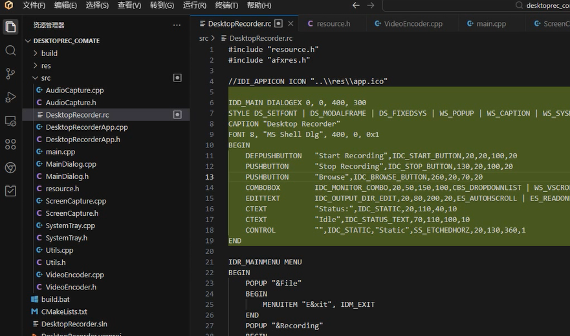Screen dimensions: 570x336
Task: Open the Search view in activity bar
Action: [10, 50]
